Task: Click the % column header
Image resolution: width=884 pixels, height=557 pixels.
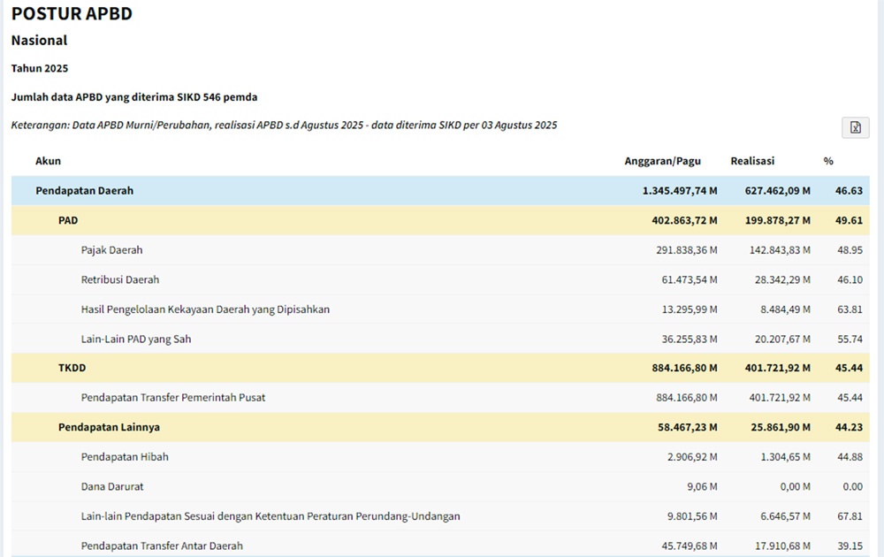Action: (828, 161)
